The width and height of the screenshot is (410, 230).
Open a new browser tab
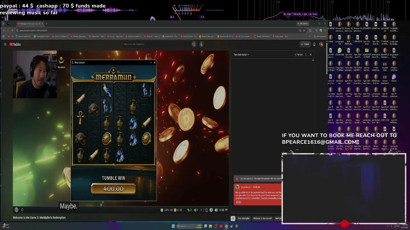(x=46, y=24)
